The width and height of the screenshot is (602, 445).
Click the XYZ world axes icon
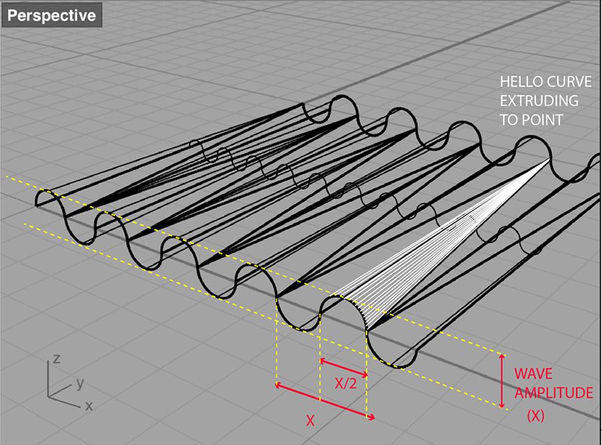pos(70,382)
